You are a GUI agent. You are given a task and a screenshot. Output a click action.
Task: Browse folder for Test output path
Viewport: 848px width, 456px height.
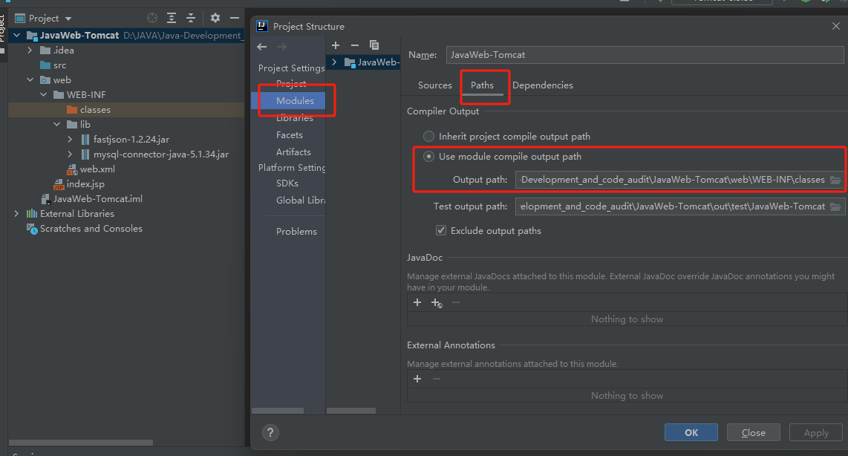(x=835, y=206)
